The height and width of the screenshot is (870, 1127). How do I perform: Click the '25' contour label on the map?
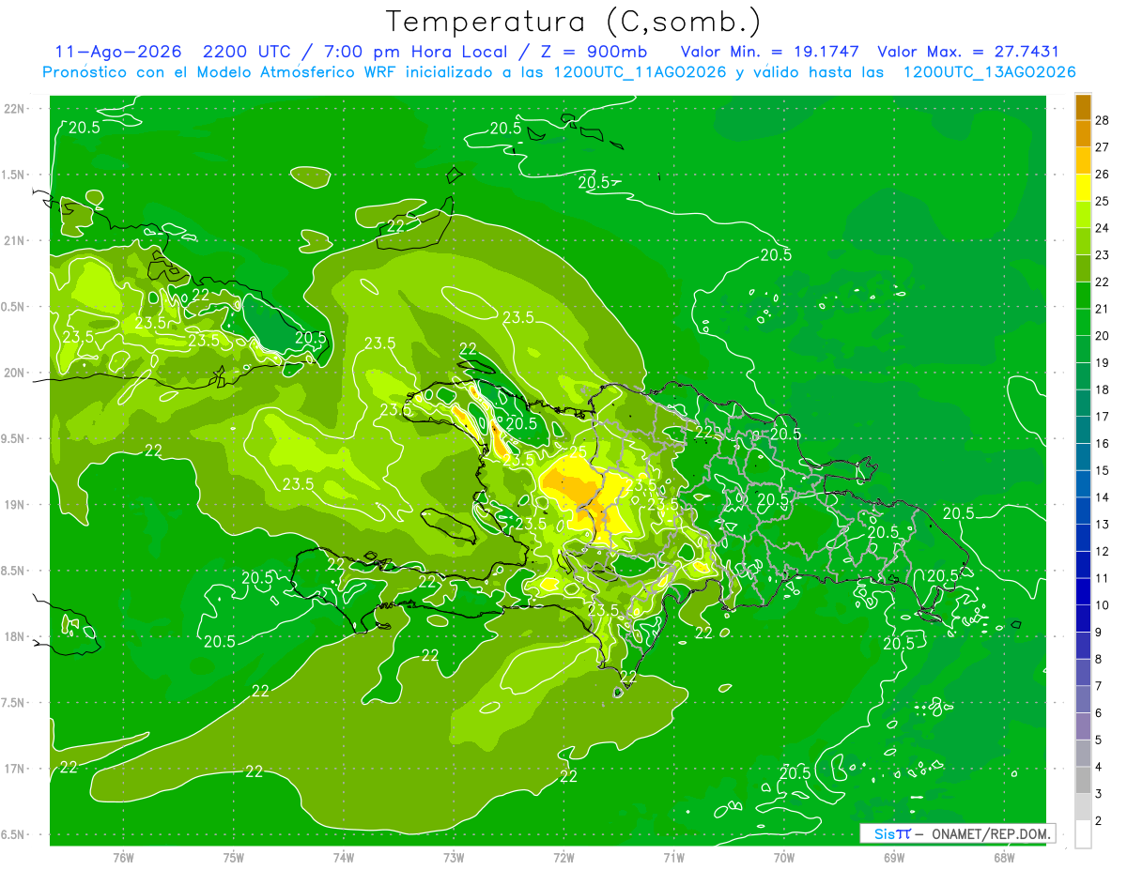(579, 452)
